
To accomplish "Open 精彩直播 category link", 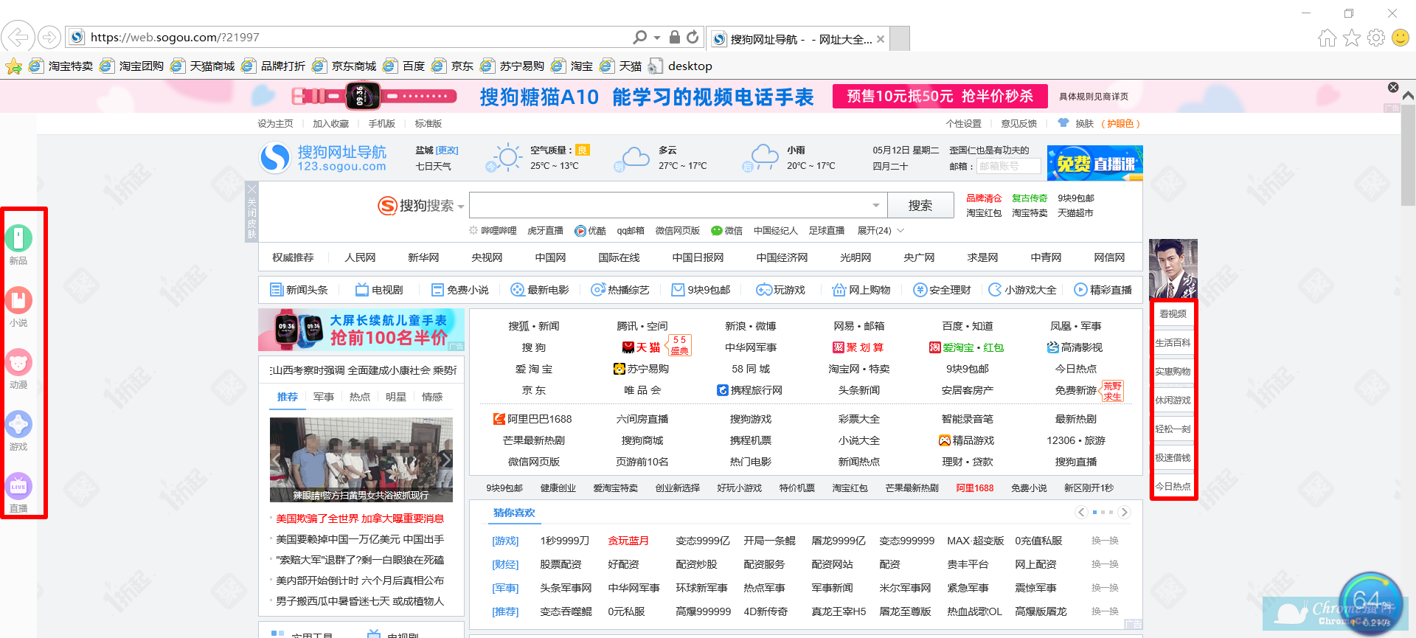I will click(x=1103, y=290).
